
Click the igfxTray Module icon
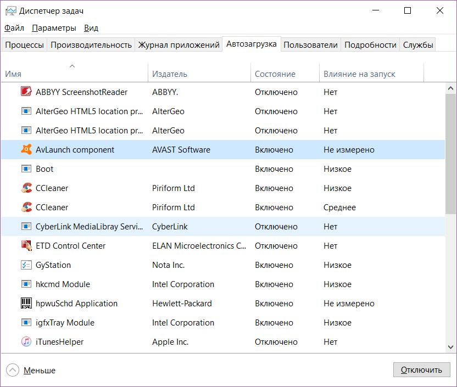(26, 322)
